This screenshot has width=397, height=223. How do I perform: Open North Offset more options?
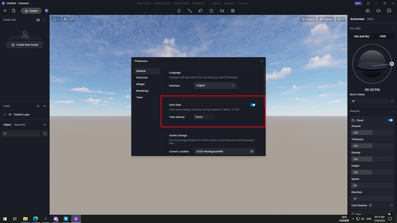click(x=392, y=101)
